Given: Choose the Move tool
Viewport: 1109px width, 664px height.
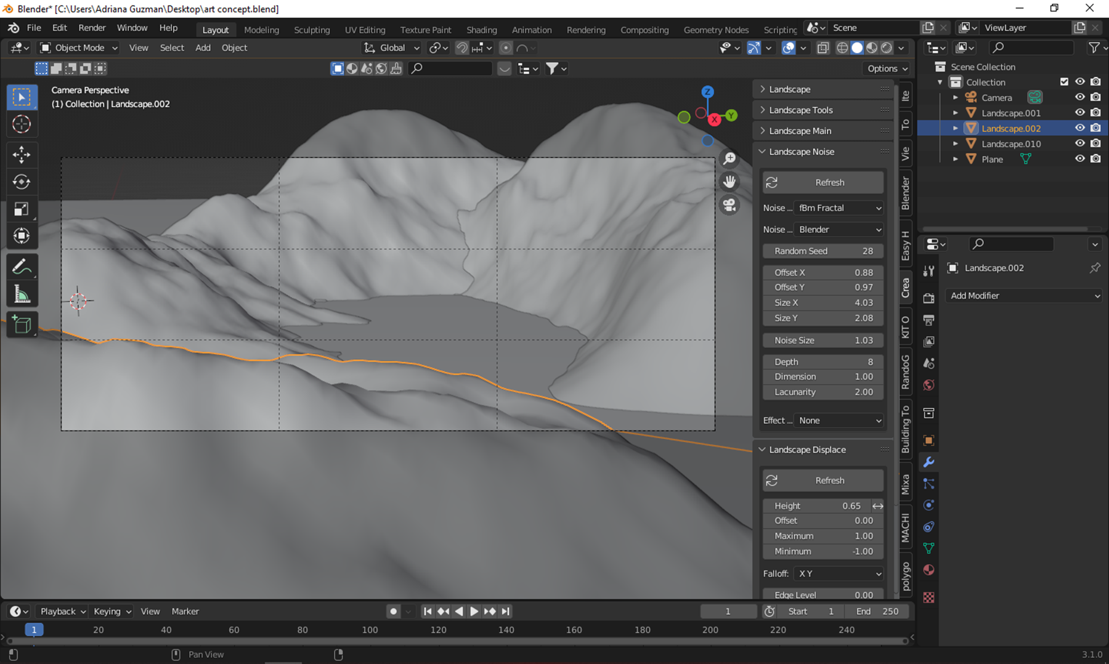Looking at the screenshot, I should (22, 155).
